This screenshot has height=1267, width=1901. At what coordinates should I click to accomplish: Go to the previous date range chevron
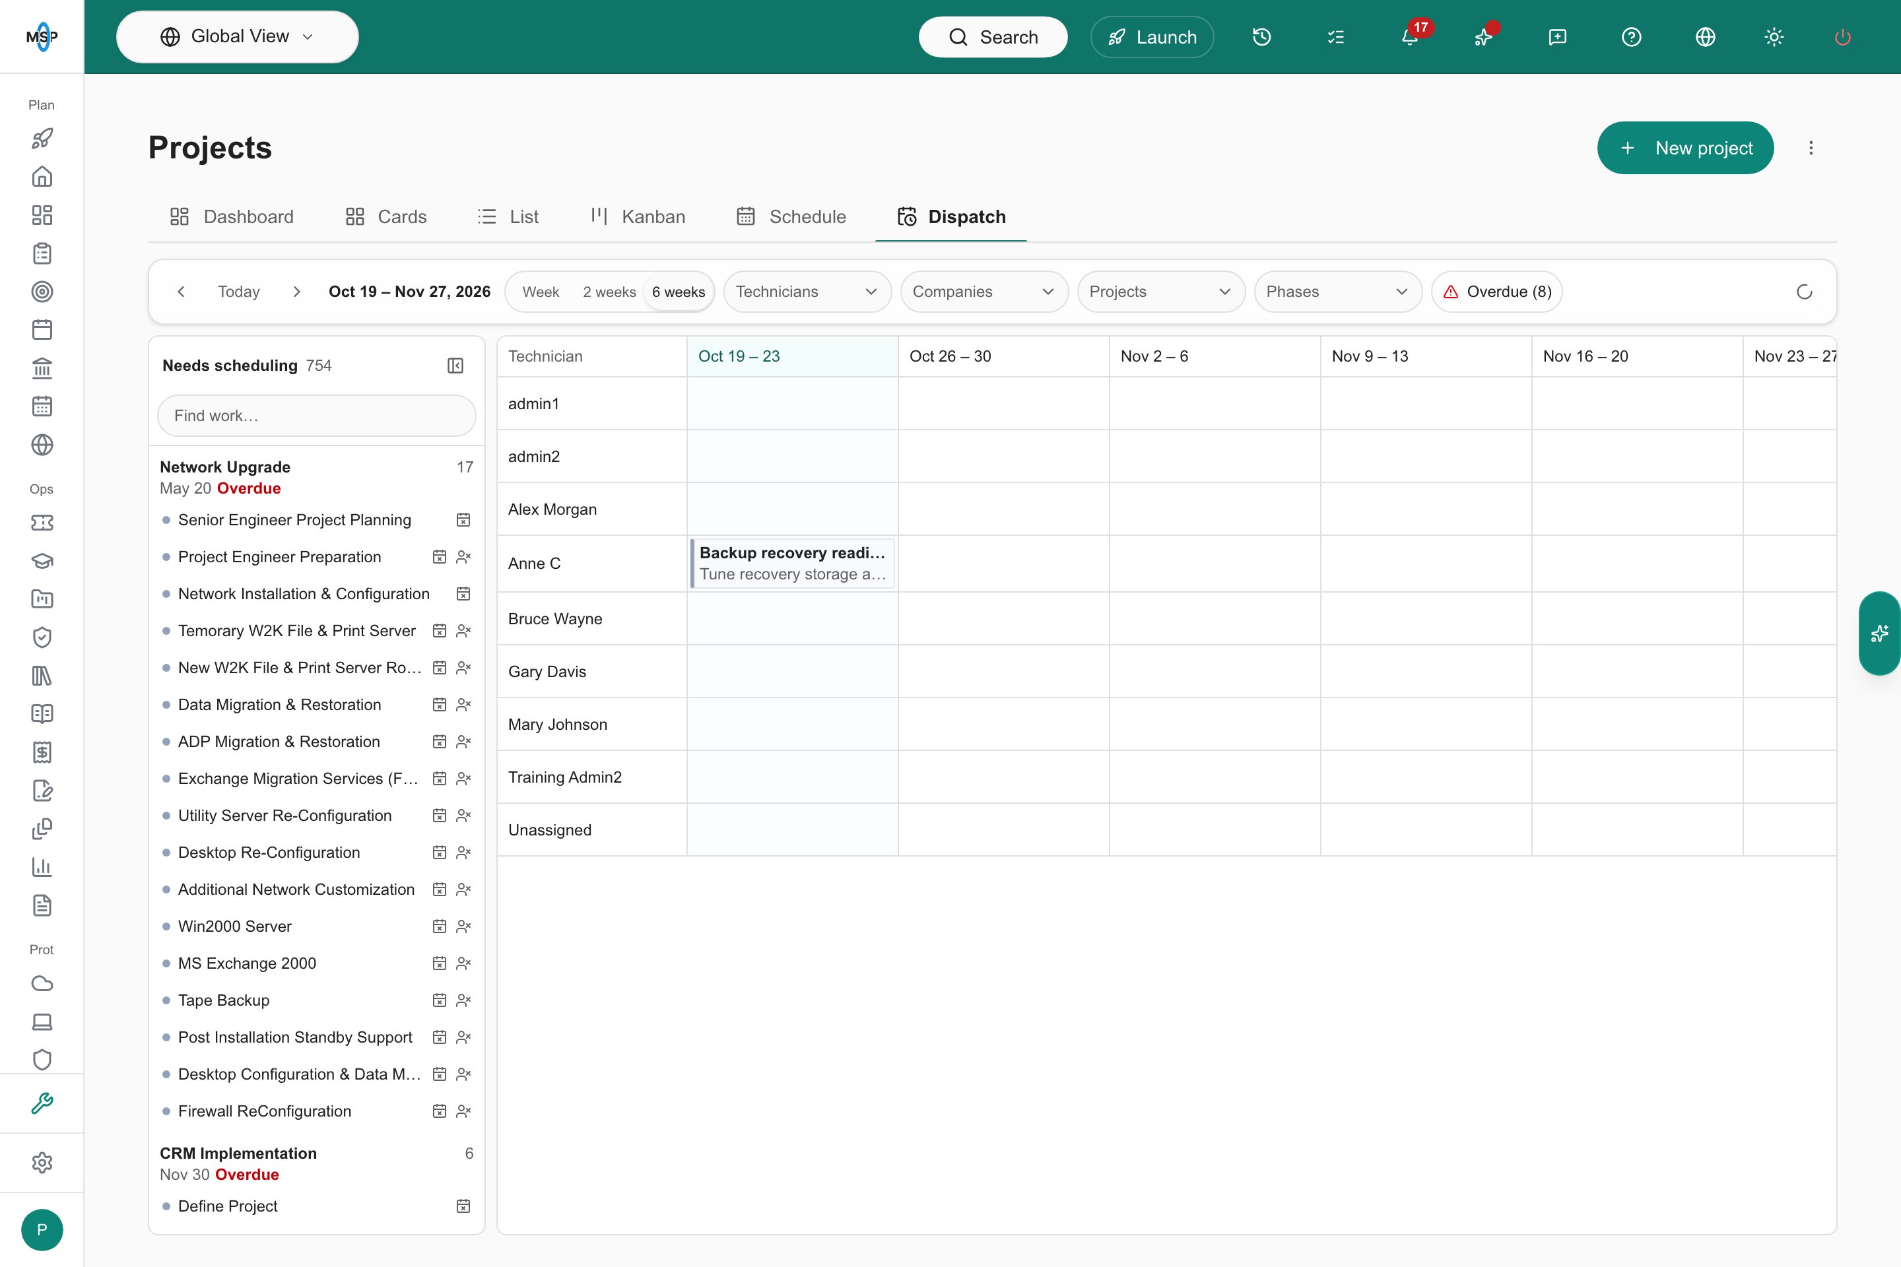pos(181,292)
